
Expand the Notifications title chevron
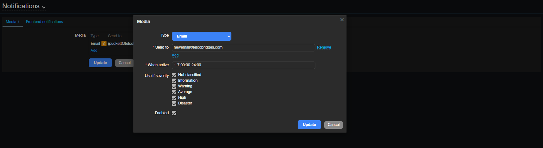[44, 7]
